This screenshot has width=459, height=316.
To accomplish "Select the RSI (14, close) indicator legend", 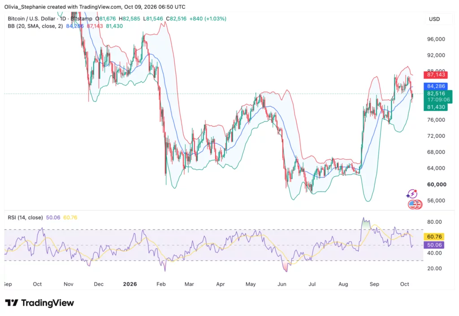I will (x=25, y=218).
